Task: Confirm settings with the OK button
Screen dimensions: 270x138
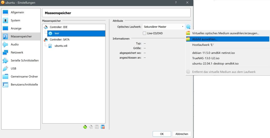Action: pos(162,134)
